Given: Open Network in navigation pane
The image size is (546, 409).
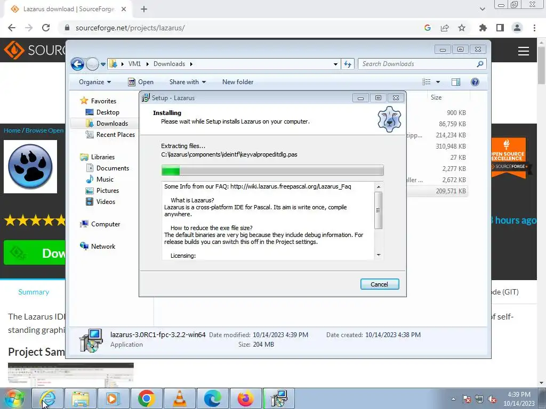Looking at the screenshot, I should (x=103, y=247).
